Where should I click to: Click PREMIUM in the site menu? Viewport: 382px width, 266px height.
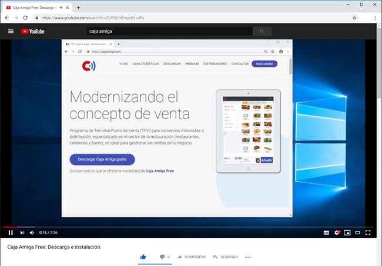[x=192, y=64]
